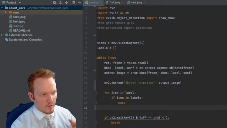Click the External Libraries label
The height and width of the screenshot is (128, 227).
pyautogui.click(x=21, y=35)
